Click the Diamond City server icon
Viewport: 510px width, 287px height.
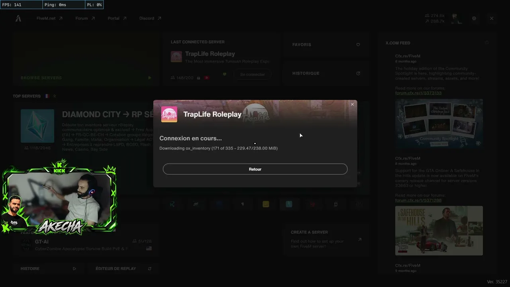[37, 126]
